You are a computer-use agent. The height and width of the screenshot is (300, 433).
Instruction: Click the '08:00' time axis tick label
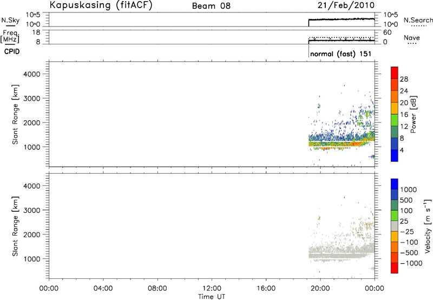pyautogui.click(x=157, y=289)
